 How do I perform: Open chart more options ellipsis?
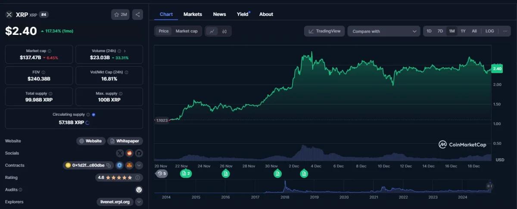click(505, 31)
